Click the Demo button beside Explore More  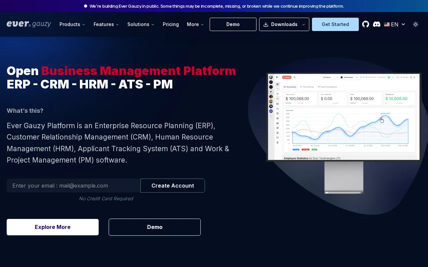tap(154, 227)
